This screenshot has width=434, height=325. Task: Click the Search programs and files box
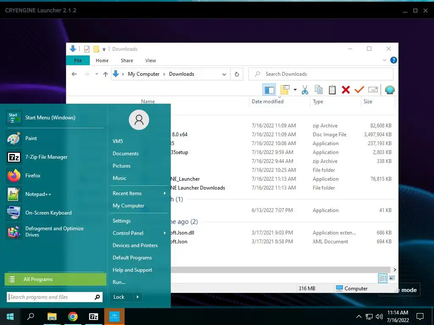pos(55,297)
